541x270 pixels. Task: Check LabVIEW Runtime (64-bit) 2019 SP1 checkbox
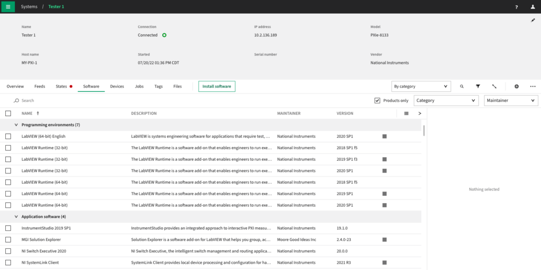pyautogui.click(x=8, y=194)
